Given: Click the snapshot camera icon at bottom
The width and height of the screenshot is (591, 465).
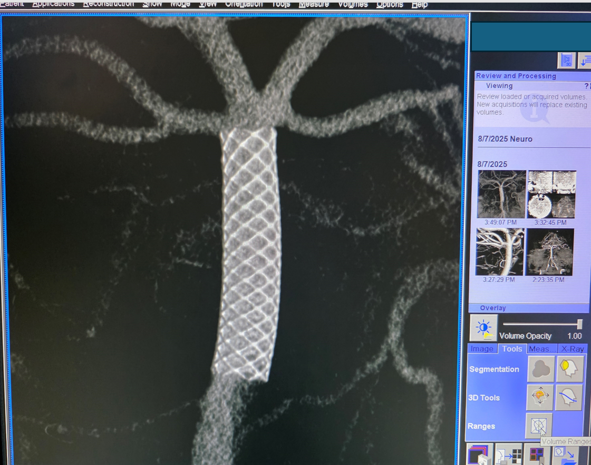Looking at the screenshot, I should click(480, 455).
